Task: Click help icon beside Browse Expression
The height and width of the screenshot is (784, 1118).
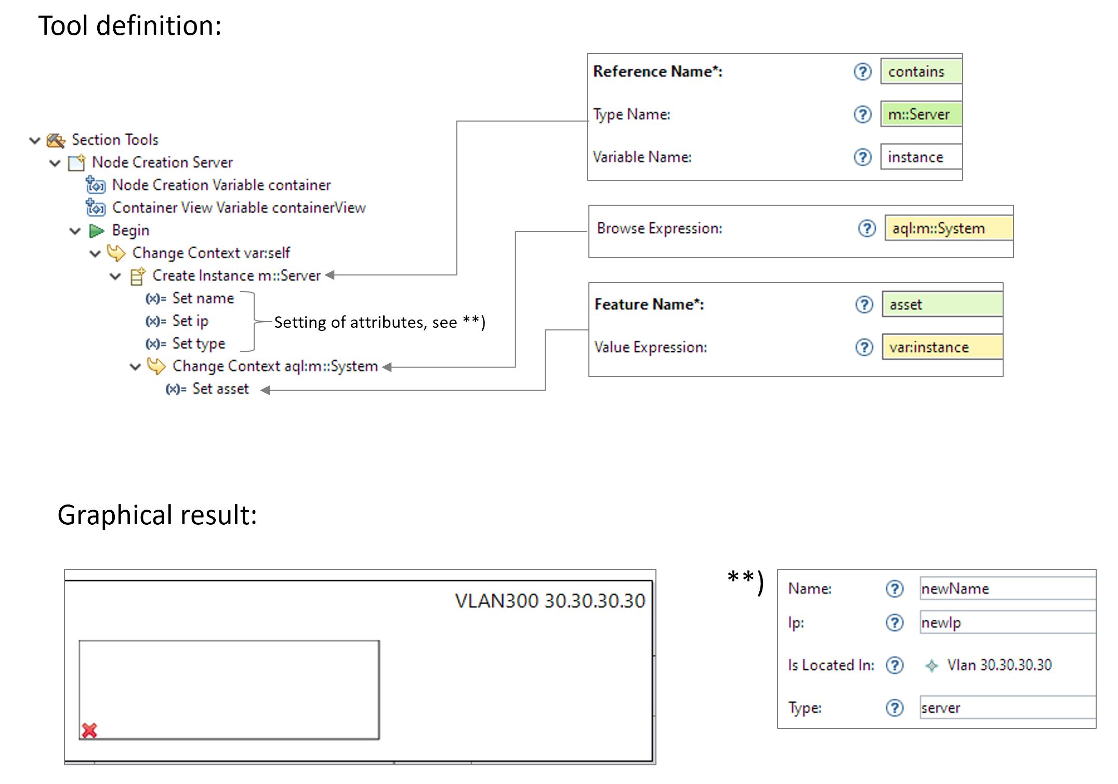Action: pos(866,229)
